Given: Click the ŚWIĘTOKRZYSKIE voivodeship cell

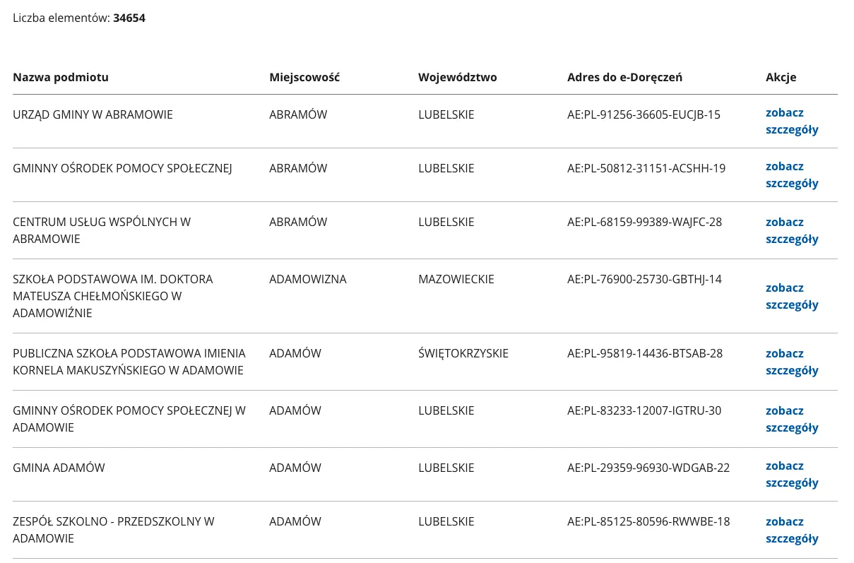Looking at the screenshot, I should tap(463, 353).
